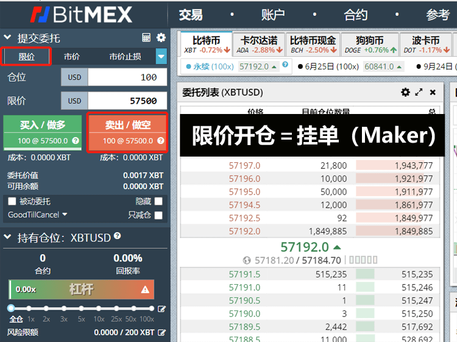The height and width of the screenshot is (342, 457).
Task: Open the calculator icon in order panel
Action: (146, 38)
